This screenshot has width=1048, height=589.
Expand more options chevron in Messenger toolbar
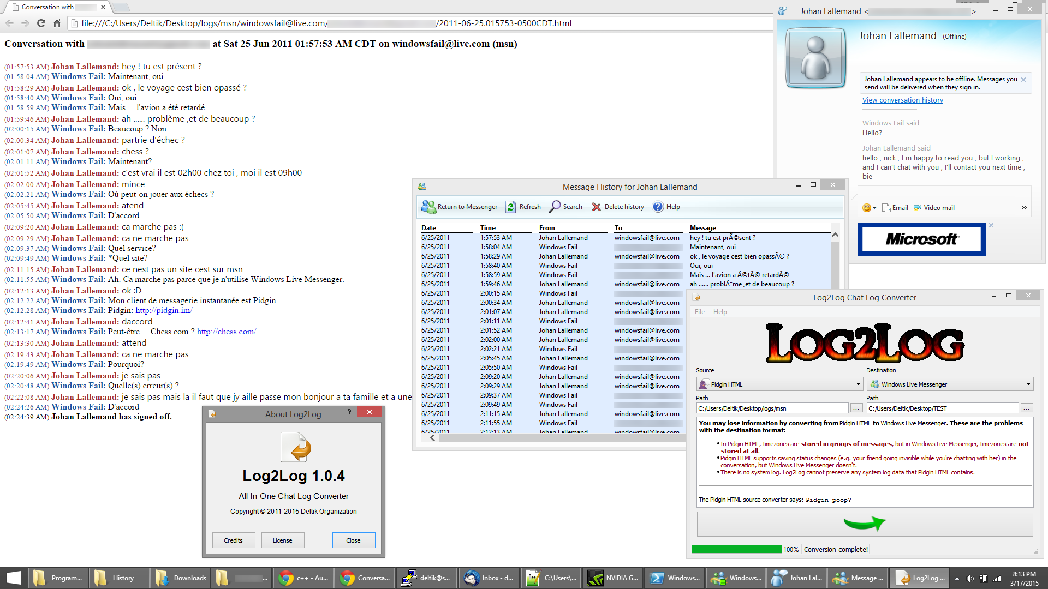[1024, 208]
